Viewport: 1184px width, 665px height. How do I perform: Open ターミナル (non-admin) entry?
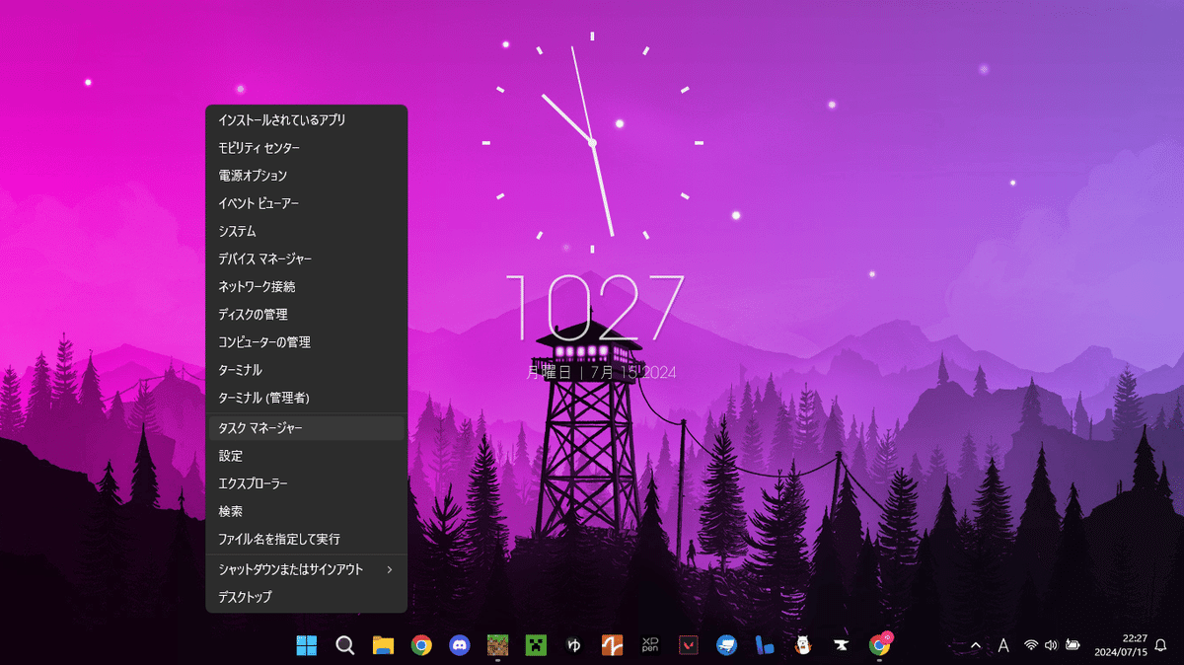click(306, 370)
